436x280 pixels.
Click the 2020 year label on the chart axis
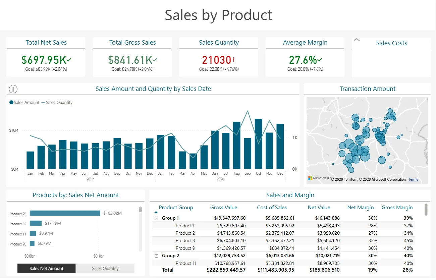pyautogui.click(x=220, y=179)
